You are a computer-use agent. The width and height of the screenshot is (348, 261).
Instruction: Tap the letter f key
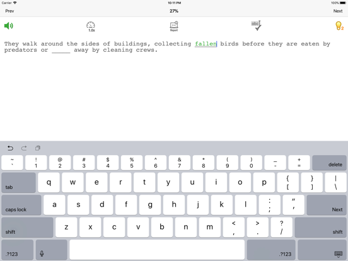(x=126, y=205)
